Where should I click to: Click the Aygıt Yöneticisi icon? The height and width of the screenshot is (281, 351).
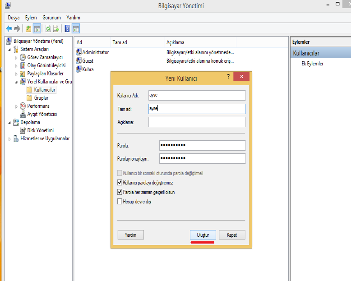[23, 114]
